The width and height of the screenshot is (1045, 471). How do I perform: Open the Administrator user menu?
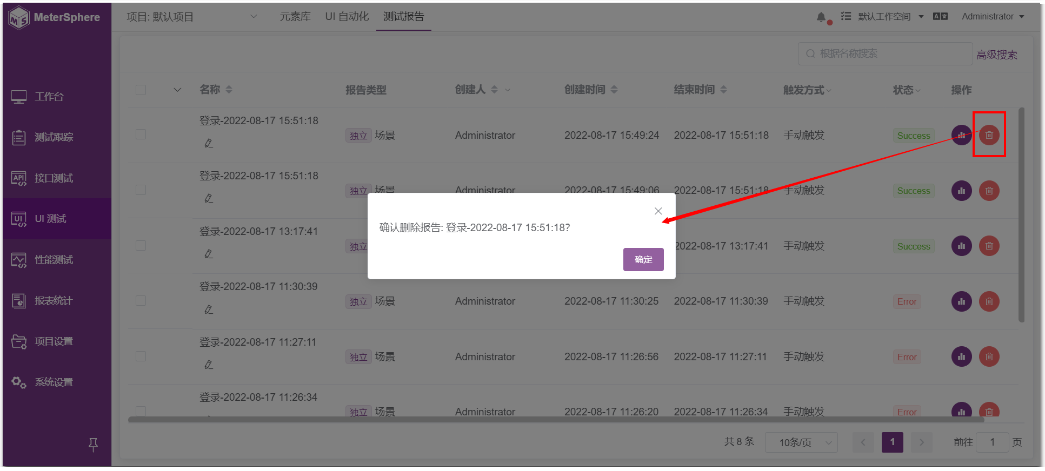click(993, 17)
